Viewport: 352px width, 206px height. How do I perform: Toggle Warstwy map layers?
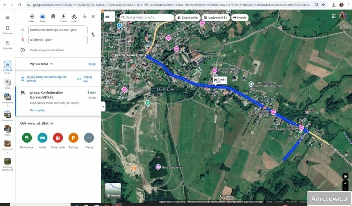point(113,191)
